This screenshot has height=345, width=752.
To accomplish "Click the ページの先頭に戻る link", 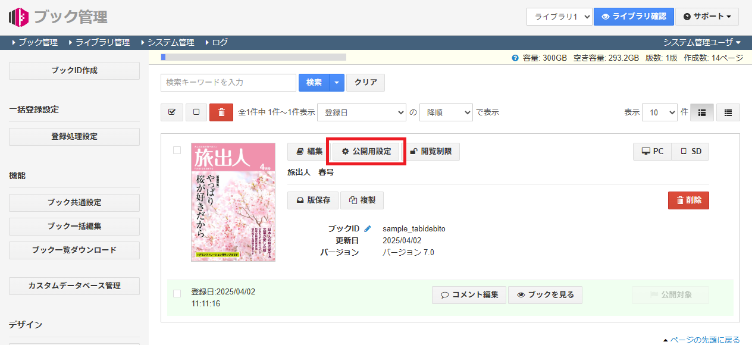I will coord(704,340).
